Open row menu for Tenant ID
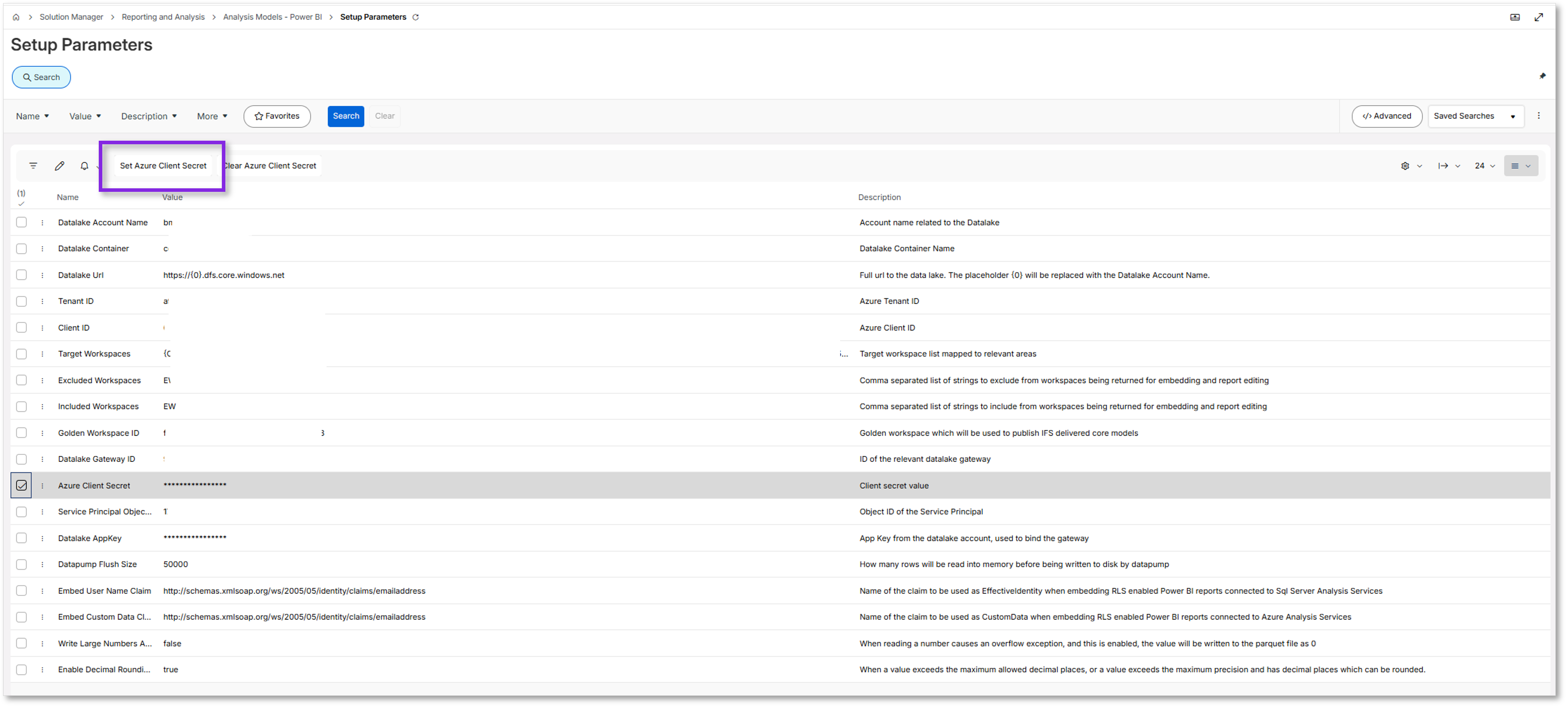 (43, 302)
